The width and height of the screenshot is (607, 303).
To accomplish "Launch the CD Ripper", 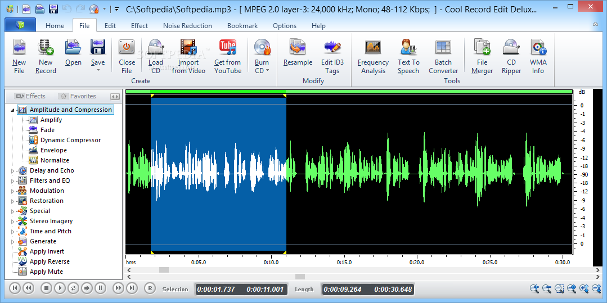I will click(x=511, y=57).
